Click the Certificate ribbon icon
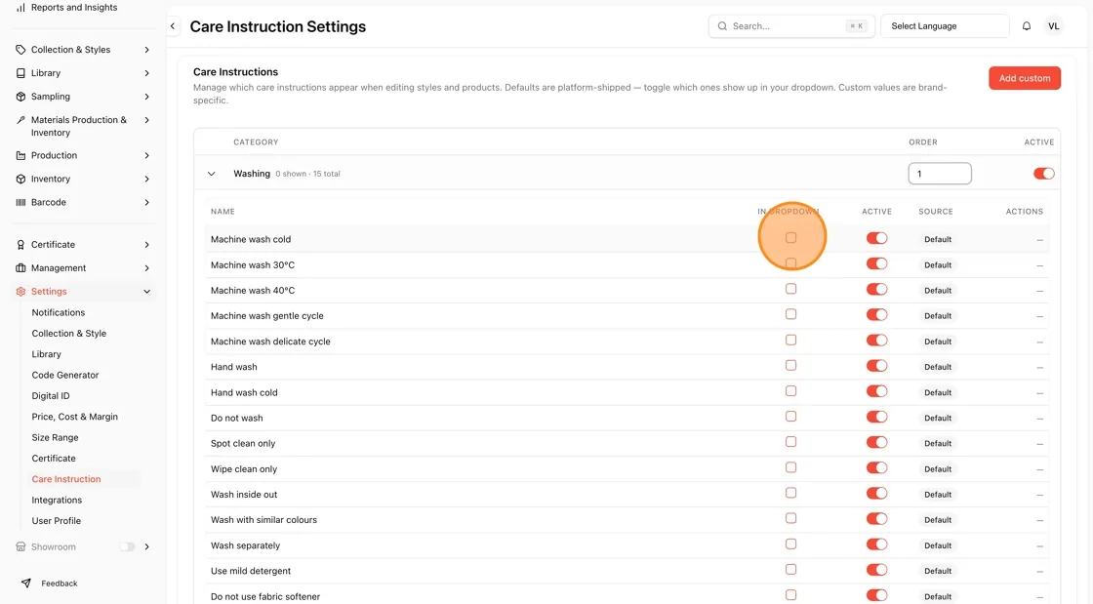Screen dimensions: 1093x604 (x=20, y=245)
